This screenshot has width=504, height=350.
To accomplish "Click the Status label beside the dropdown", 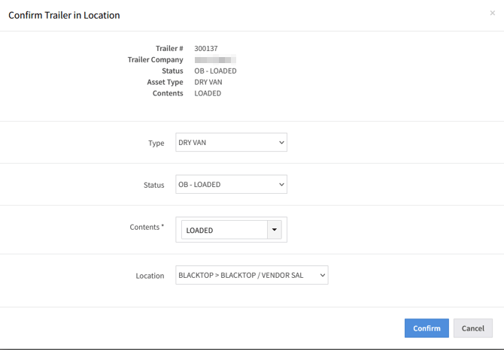I will (153, 186).
